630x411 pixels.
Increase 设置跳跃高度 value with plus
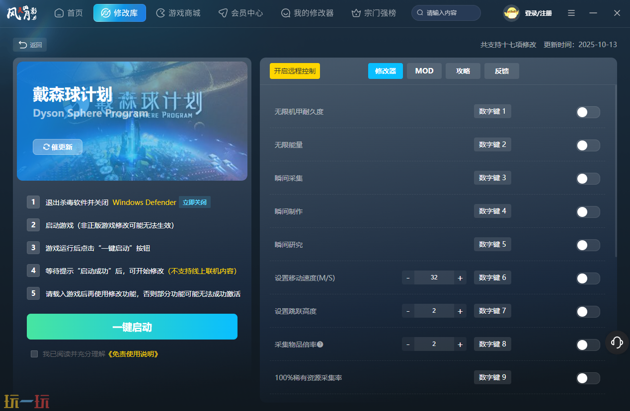pos(460,311)
